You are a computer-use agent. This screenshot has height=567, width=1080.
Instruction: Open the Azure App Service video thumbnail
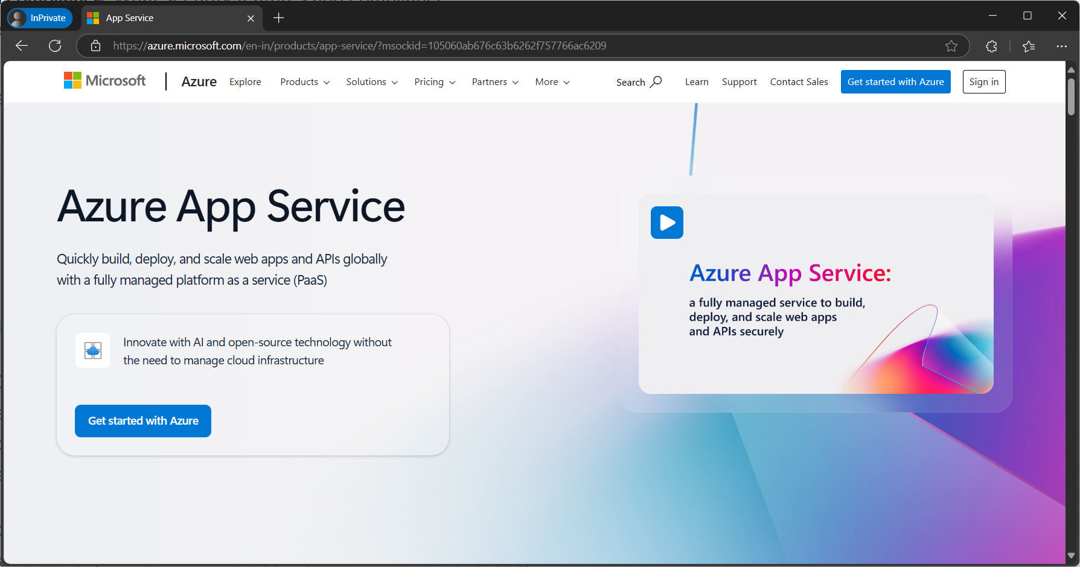pyautogui.click(x=816, y=294)
